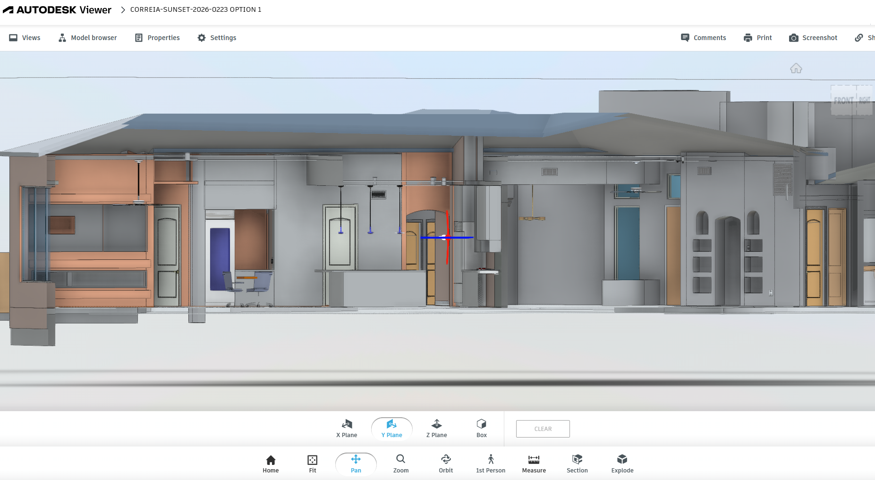Viewport: 875px width, 480px height.
Task: Open the Settings menu
Action: (216, 38)
